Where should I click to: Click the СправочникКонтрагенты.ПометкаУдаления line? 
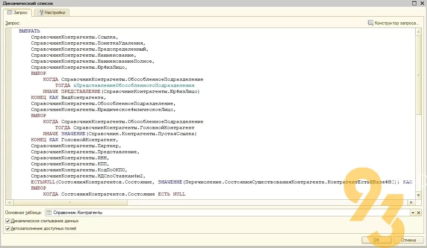tap(88, 43)
